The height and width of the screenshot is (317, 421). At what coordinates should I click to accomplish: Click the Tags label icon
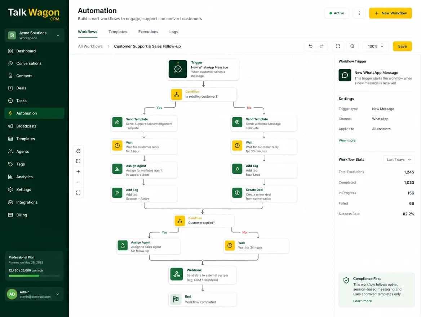[x=10, y=164]
